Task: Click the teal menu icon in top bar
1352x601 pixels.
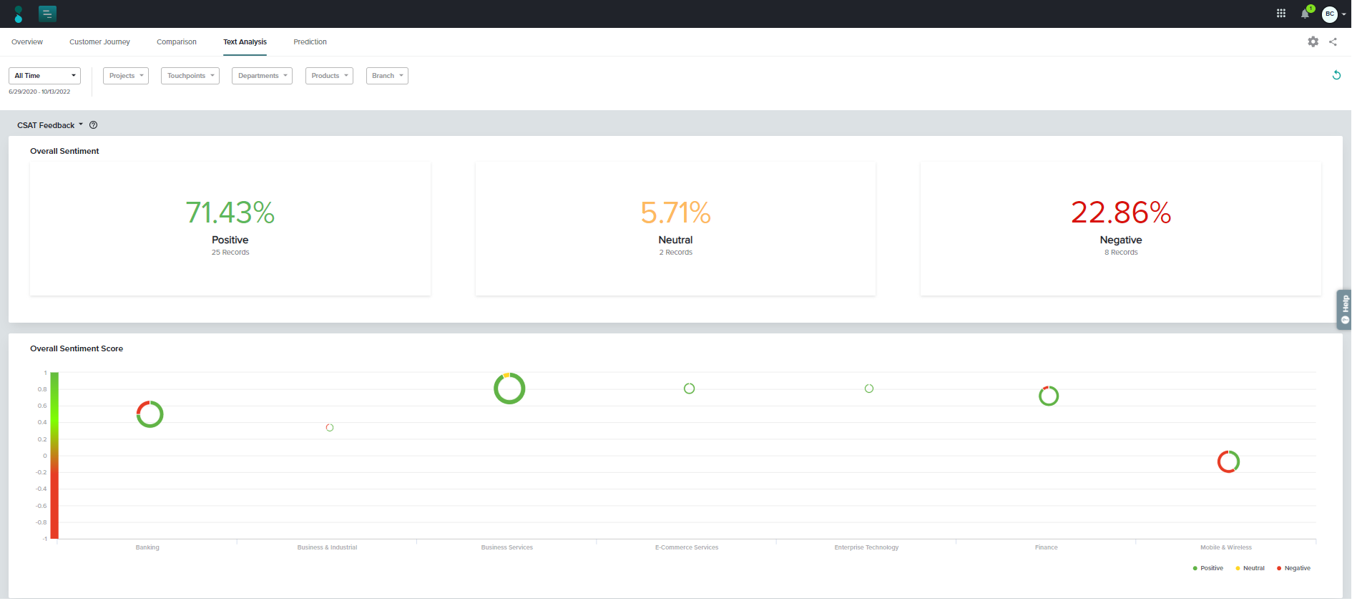Action: 47,14
